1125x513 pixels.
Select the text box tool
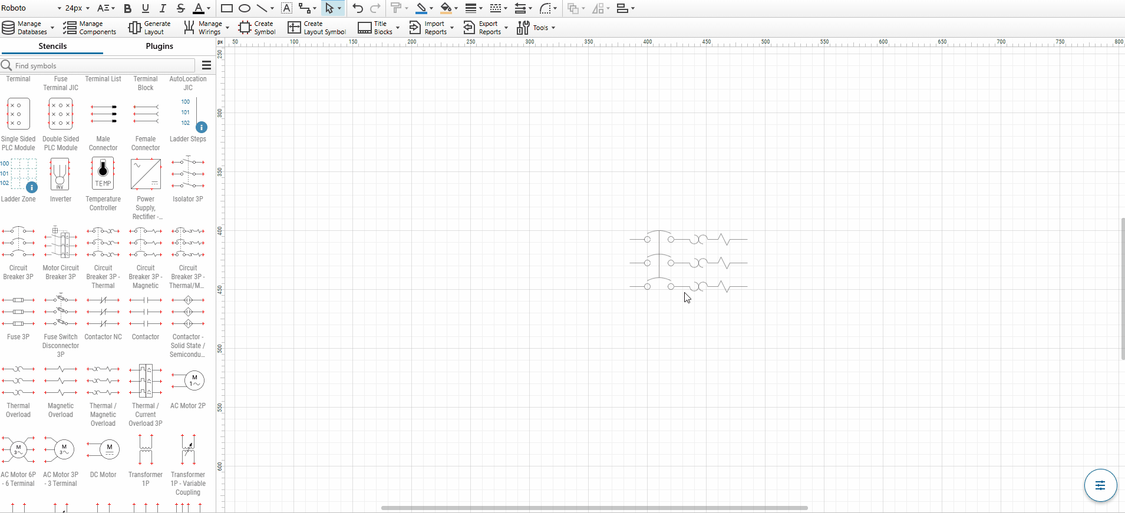click(287, 8)
